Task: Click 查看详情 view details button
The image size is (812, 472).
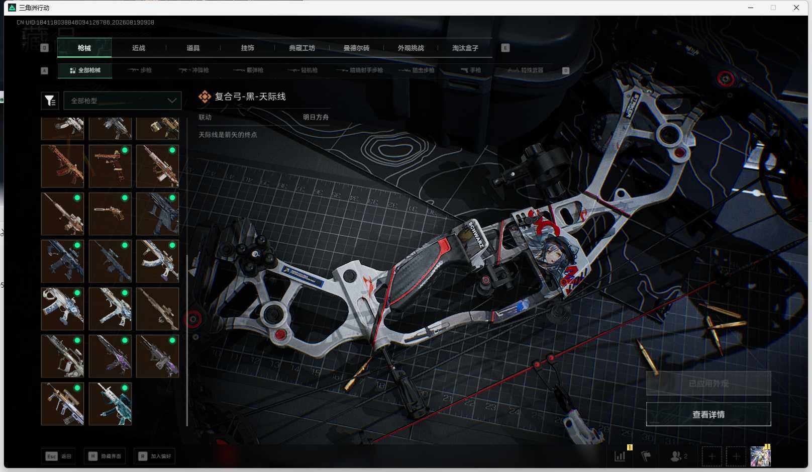Action: tap(708, 414)
